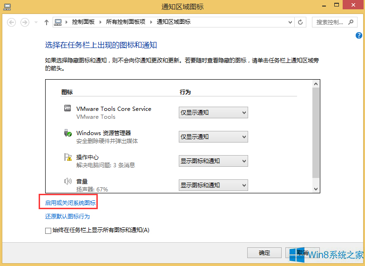Refresh the control panel page
Viewport: 365px width, 266px height.
click(300, 22)
